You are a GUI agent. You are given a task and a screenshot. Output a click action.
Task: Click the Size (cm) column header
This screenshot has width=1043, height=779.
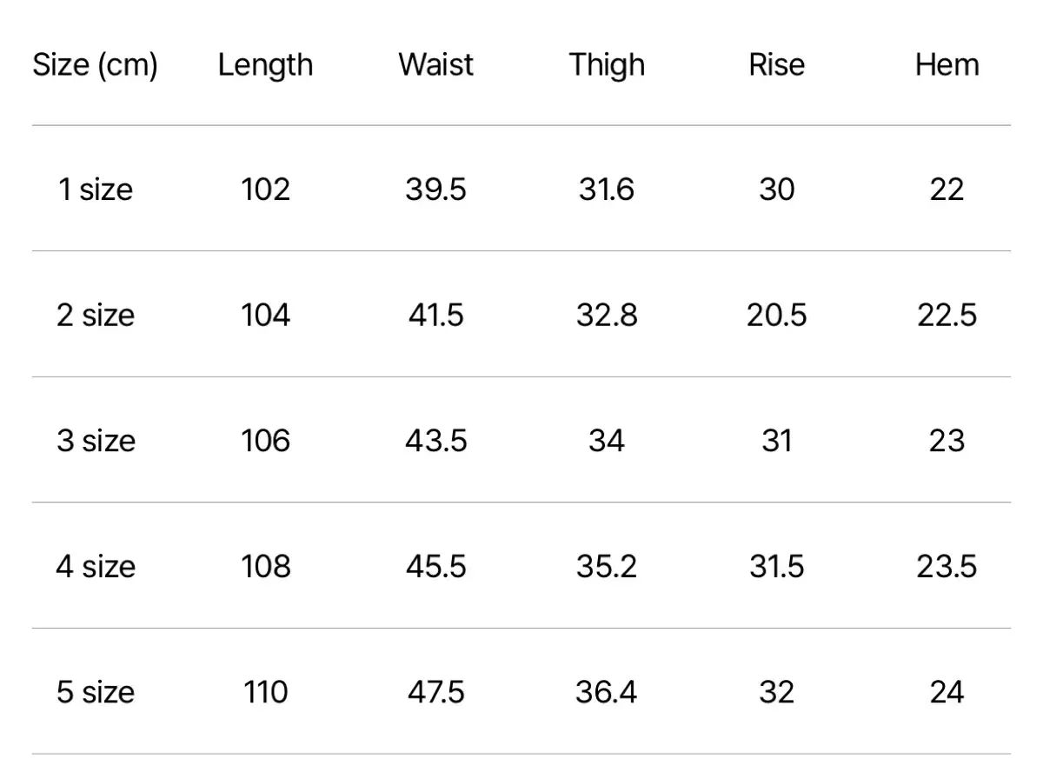coord(96,65)
